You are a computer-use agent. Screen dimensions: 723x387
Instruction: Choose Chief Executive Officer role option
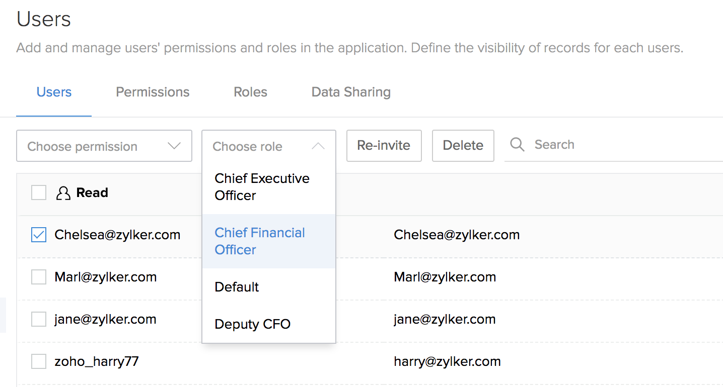(262, 187)
